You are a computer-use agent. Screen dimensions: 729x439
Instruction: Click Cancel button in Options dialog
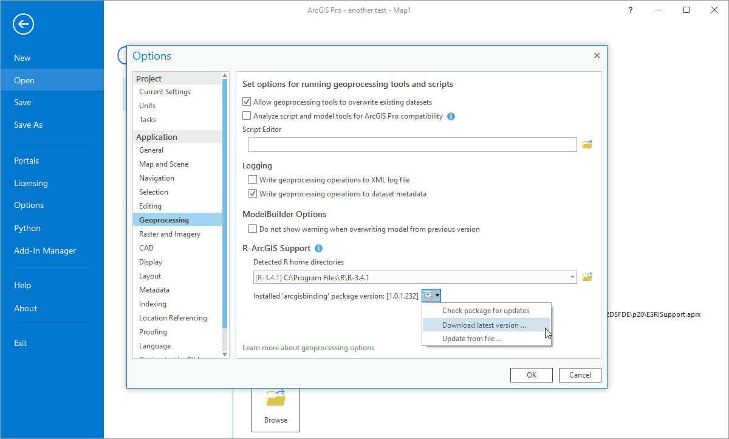pos(580,375)
